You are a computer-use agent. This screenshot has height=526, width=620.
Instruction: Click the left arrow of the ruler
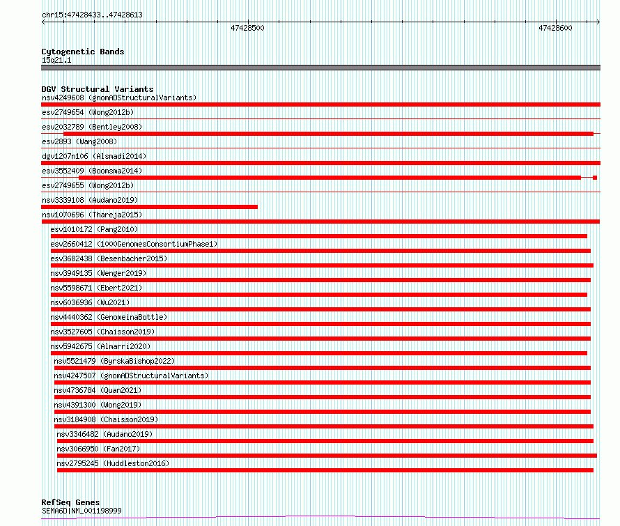43,22
